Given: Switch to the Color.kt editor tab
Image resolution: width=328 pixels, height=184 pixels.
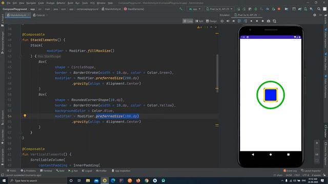Looking at the screenshot, I should (x=40, y=15).
